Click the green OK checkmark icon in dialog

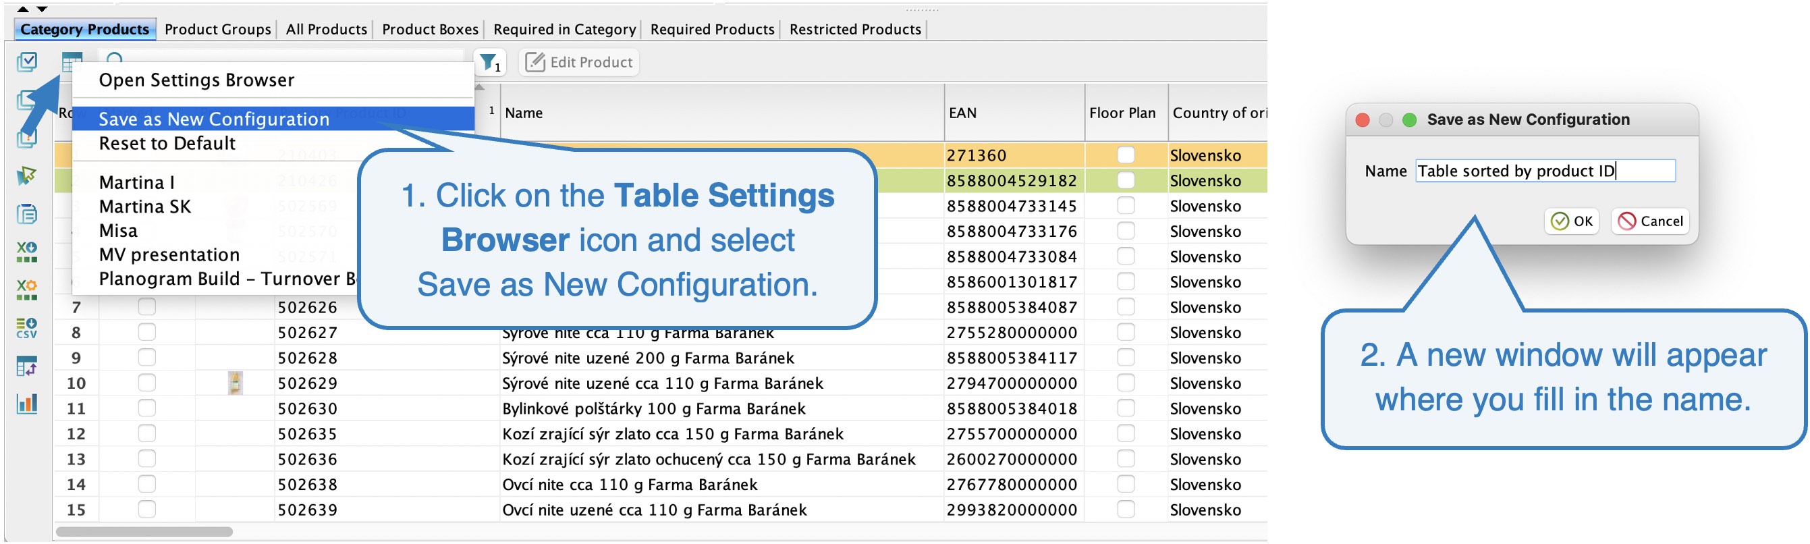[1559, 221]
